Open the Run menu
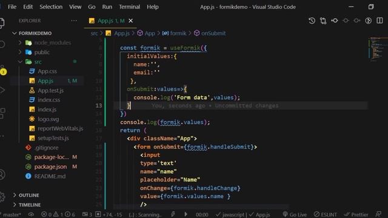The image size is (388, 218). point(107,7)
